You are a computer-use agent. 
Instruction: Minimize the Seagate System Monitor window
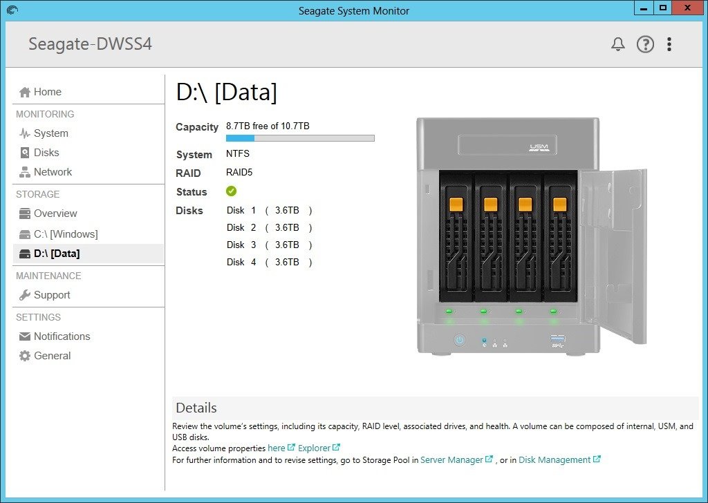(644, 8)
